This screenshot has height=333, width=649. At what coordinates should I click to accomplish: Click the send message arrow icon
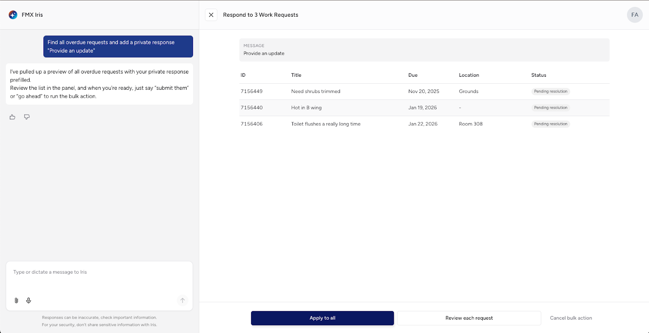[x=183, y=301]
